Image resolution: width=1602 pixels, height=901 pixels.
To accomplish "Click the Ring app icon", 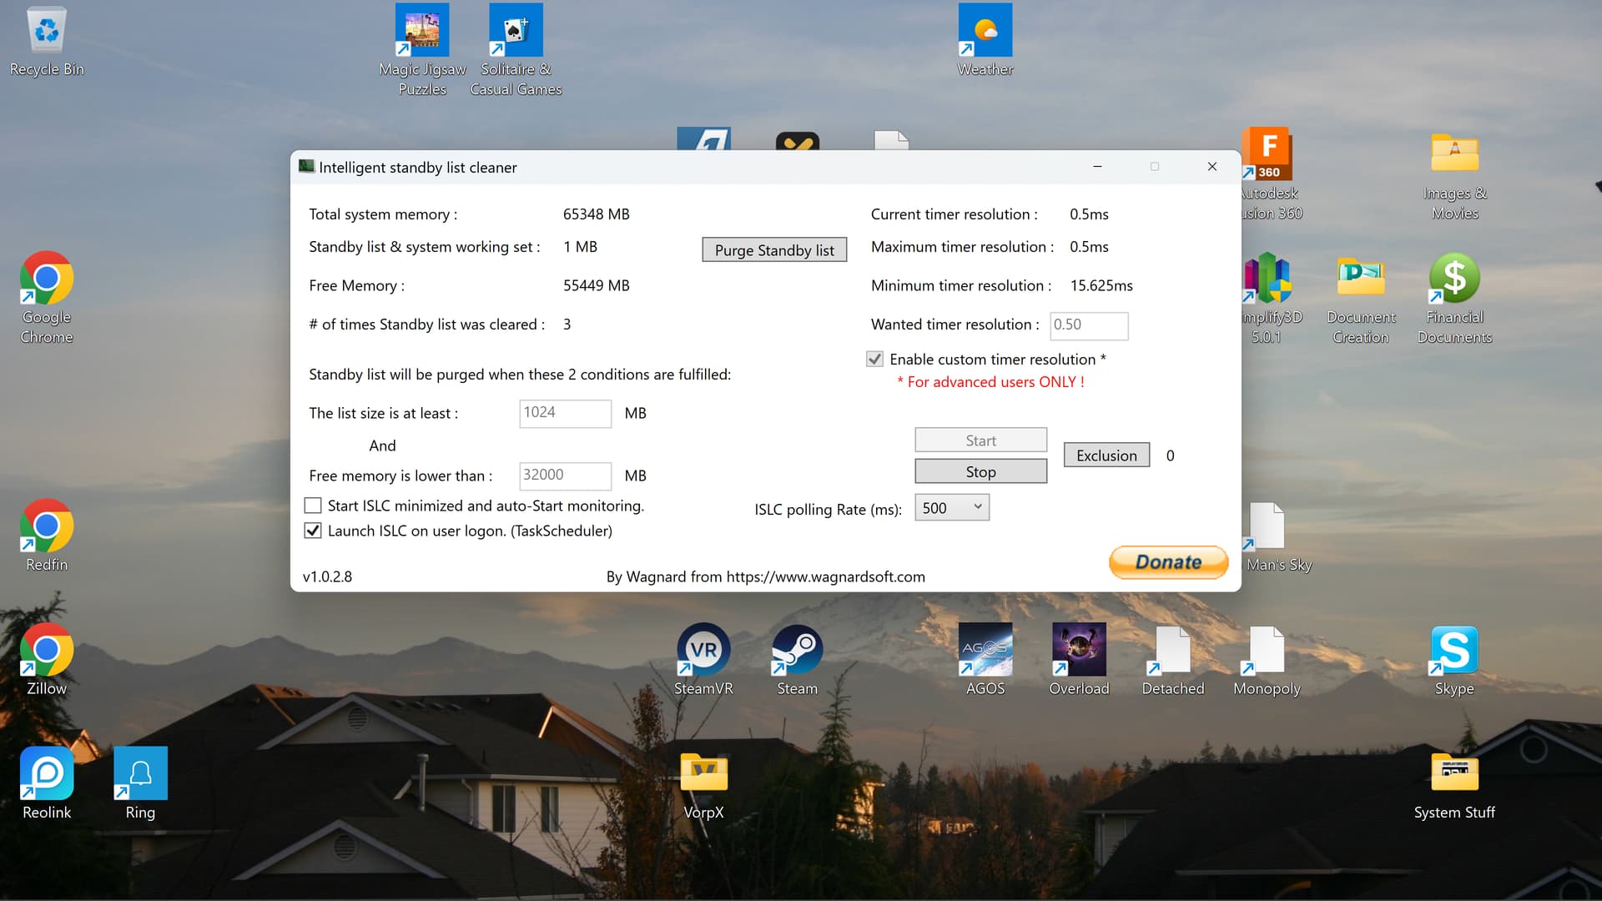I will point(140,774).
